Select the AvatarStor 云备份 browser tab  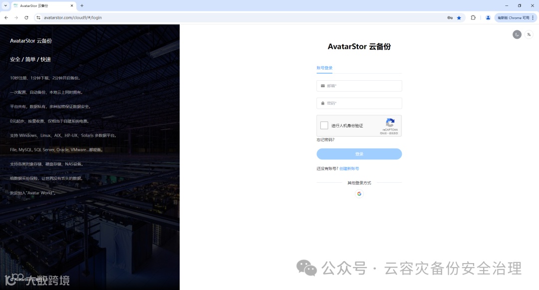43,6
